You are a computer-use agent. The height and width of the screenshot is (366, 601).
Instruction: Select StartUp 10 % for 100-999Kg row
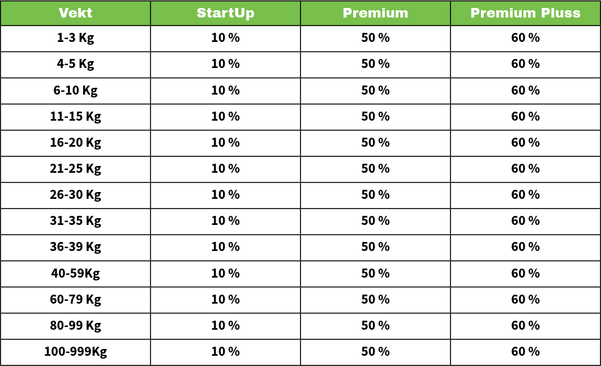pyautogui.click(x=225, y=351)
